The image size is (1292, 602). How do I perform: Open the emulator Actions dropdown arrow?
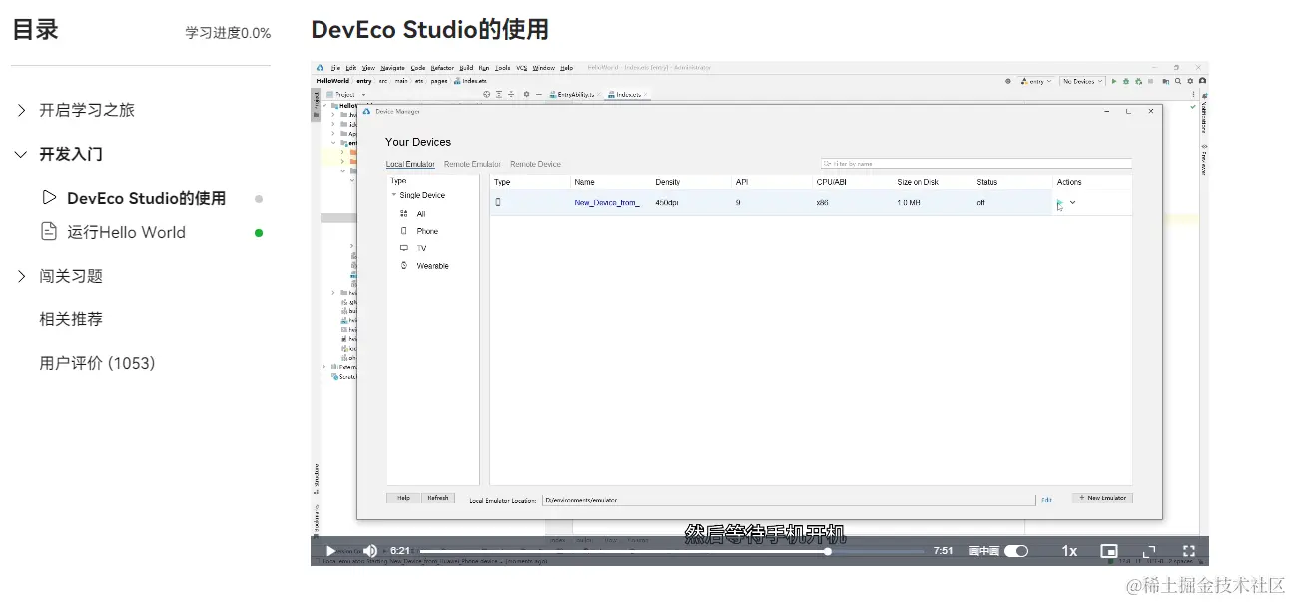[x=1073, y=203]
